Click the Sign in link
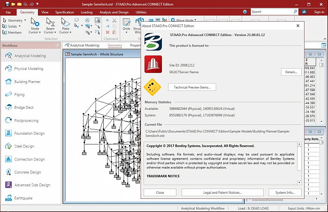The width and height of the screenshot is (328, 212). click(319, 12)
